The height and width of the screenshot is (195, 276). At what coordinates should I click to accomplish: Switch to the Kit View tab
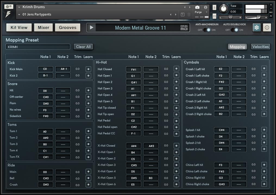[19, 28]
